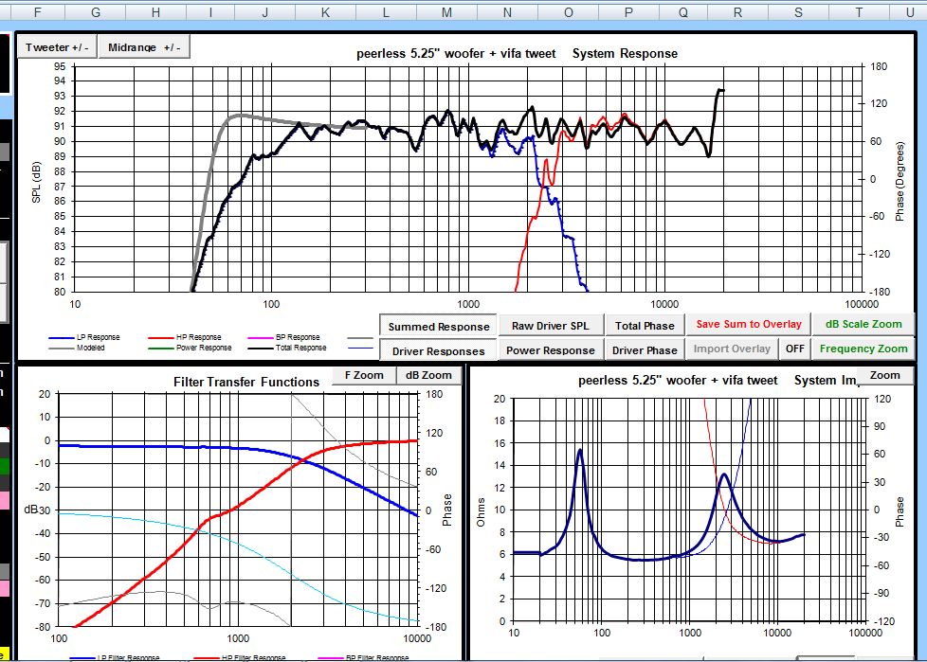
Task: Select the HP Filter Response legend entry
Action: [x=240, y=658]
